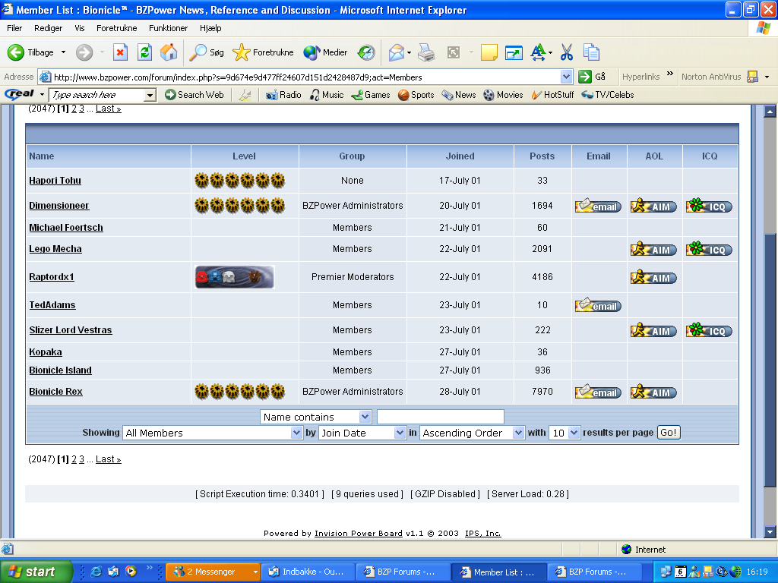Go to Last page link below table

click(x=108, y=459)
